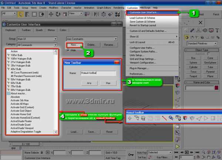222x160 pixels.
Task: Select Geometry category sphere icon
Action: coord(186,37)
